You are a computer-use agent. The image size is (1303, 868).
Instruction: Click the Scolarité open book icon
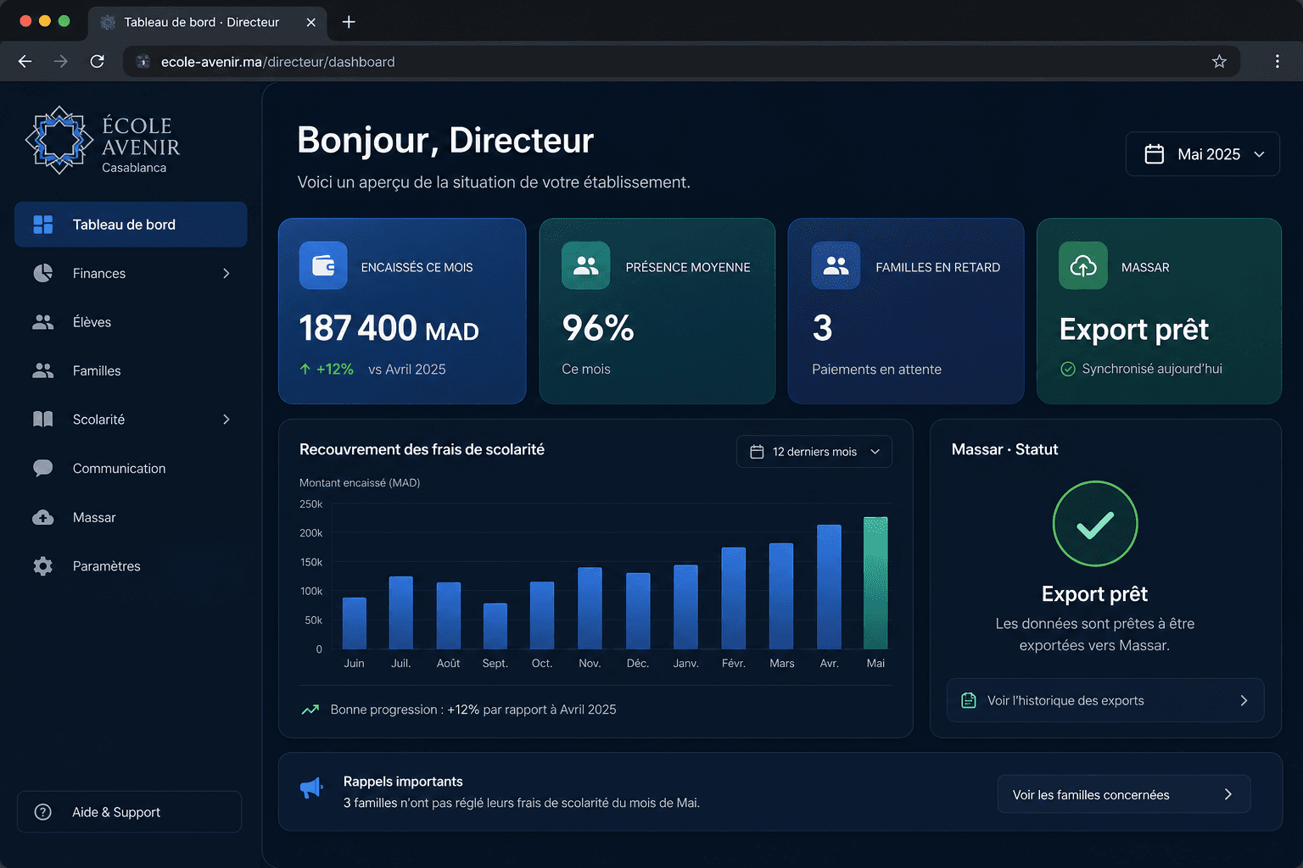point(43,420)
